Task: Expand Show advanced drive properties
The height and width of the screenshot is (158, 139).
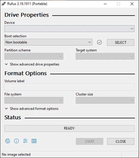Action: [32, 64]
